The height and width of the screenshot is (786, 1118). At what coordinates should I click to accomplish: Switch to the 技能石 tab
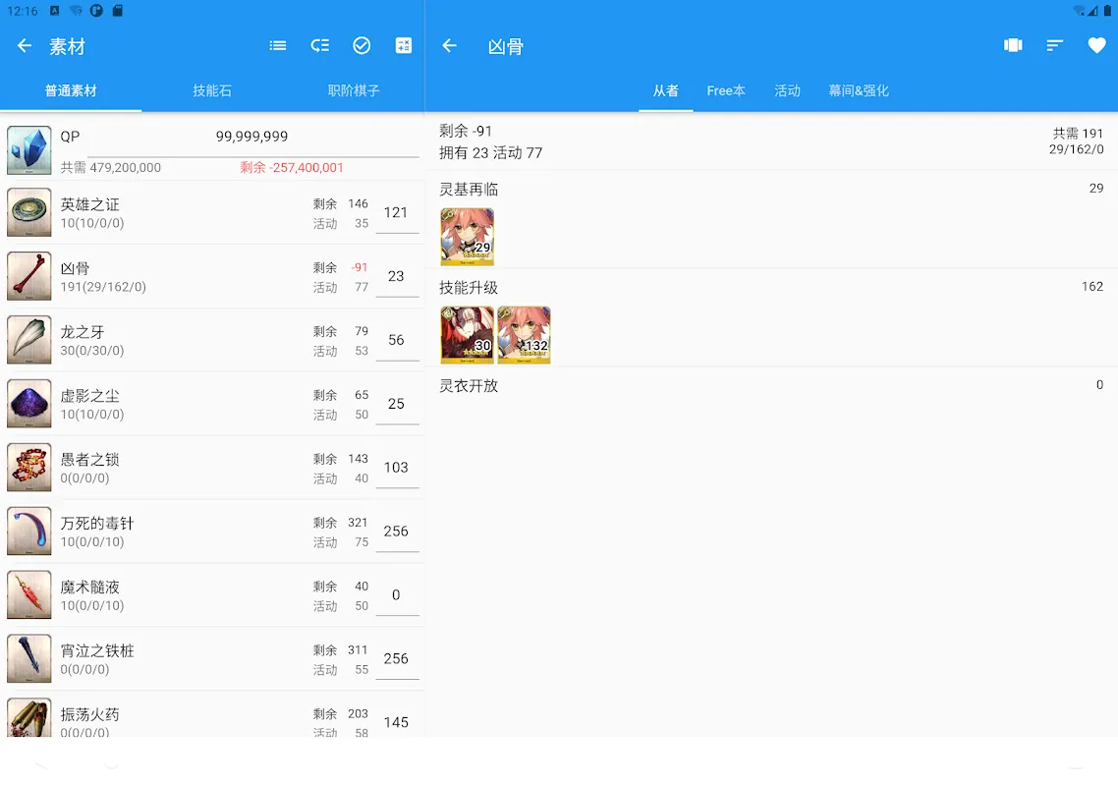click(212, 90)
